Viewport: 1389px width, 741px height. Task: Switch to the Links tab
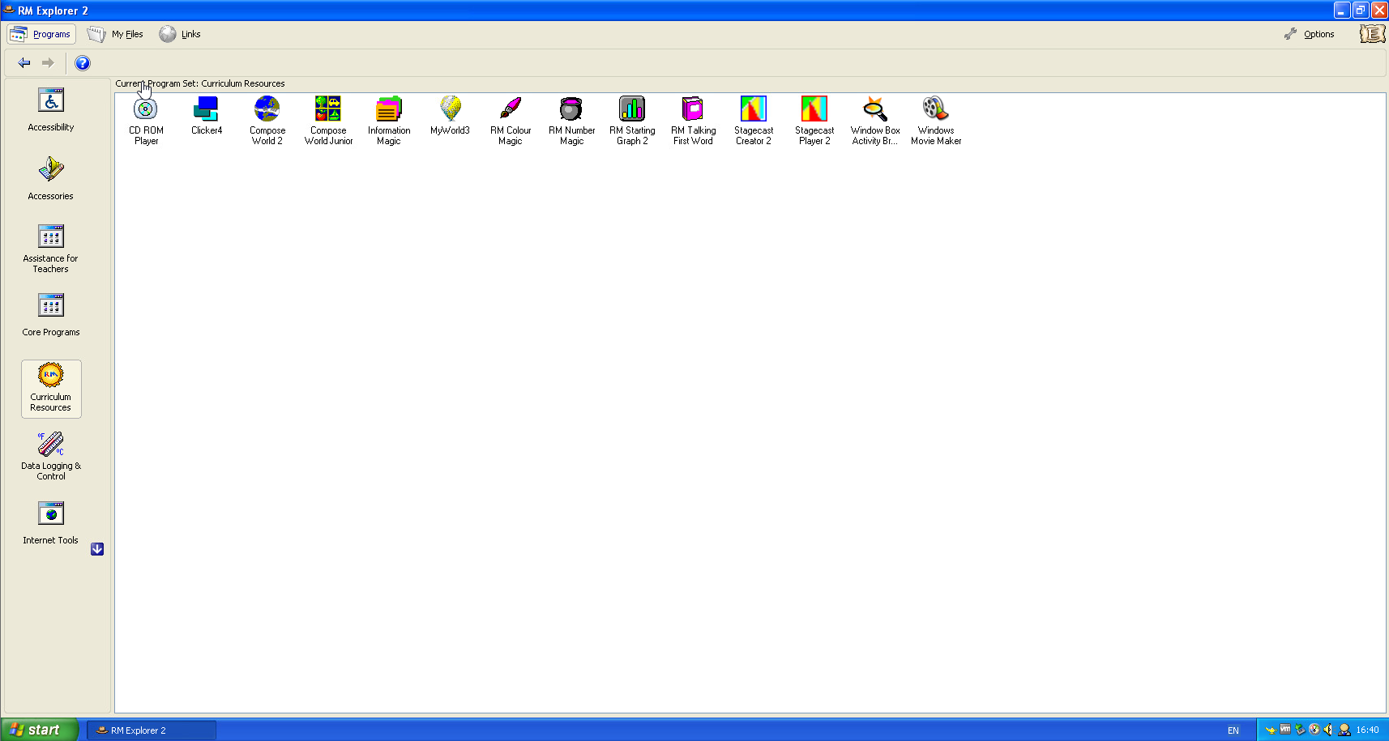180,34
